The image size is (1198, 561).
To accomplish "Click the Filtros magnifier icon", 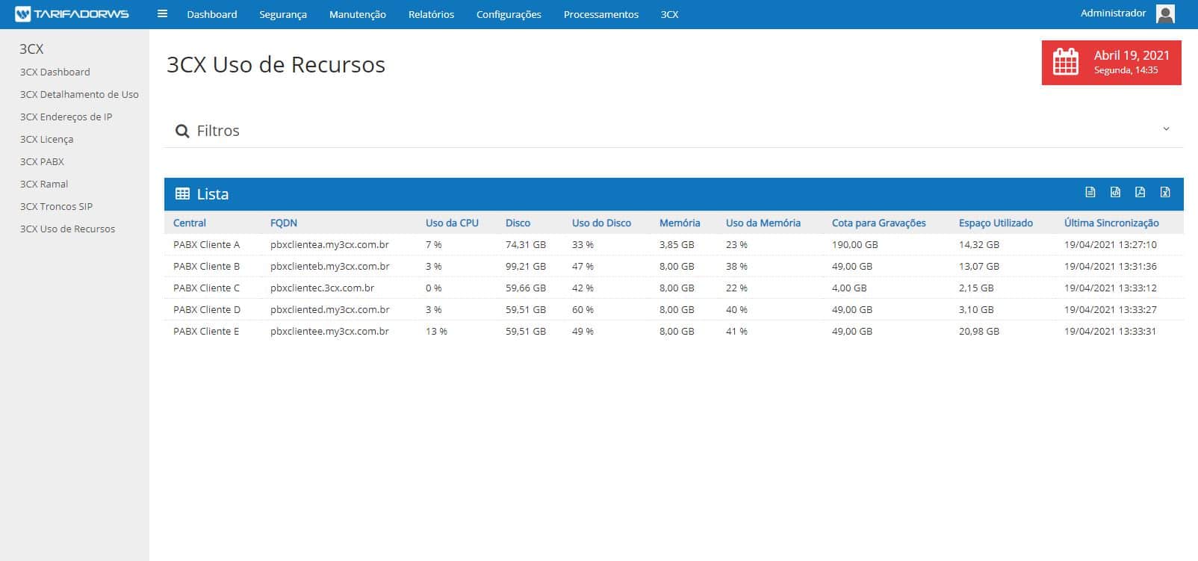I will 181,131.
